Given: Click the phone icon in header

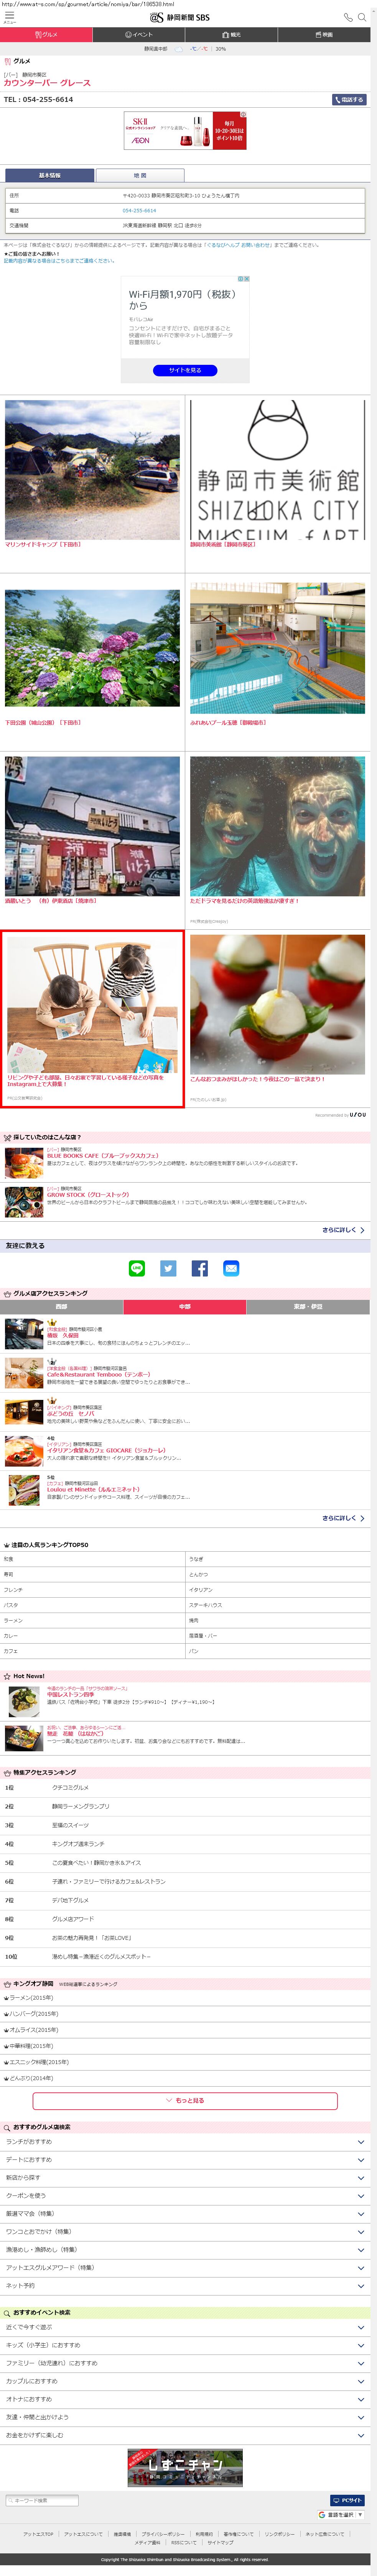Looking at the screenshot, I should point(348,17).
